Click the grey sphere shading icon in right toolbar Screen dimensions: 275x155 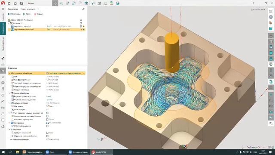(x=271, y=17)
